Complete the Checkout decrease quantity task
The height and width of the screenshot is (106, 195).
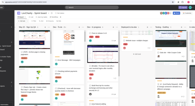[x=56, y=88]
